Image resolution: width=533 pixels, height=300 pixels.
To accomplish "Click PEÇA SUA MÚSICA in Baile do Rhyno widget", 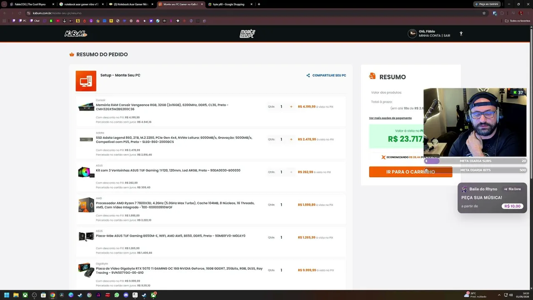I will click(482, 197).
